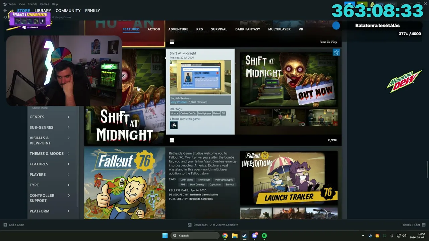Expand the Players filter
The image size is (429, 241).
(x=50, y=174)
